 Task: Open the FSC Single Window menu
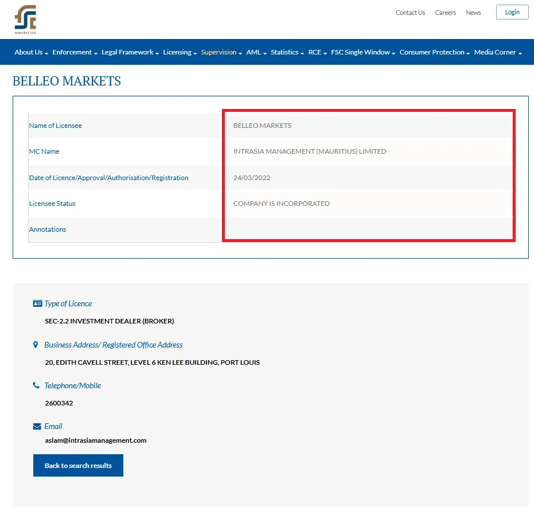pyautogui.click(x=363, y=52)
